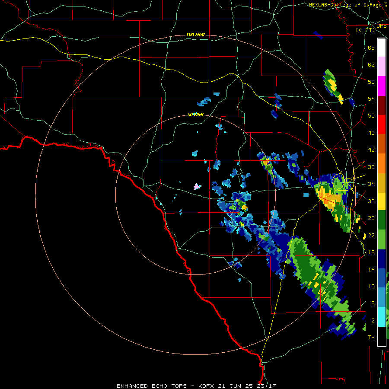The height and width of the screenshot is (389, 389).
Task: Click the "30" legend value
Action: (x=371, y=201)
